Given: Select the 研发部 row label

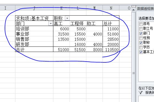Looking at the screenshot, I should pos(34,44).
